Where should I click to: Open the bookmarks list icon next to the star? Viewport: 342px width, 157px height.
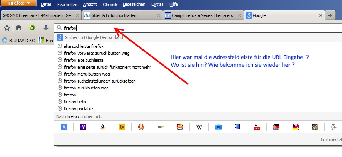tap(19, 28)
